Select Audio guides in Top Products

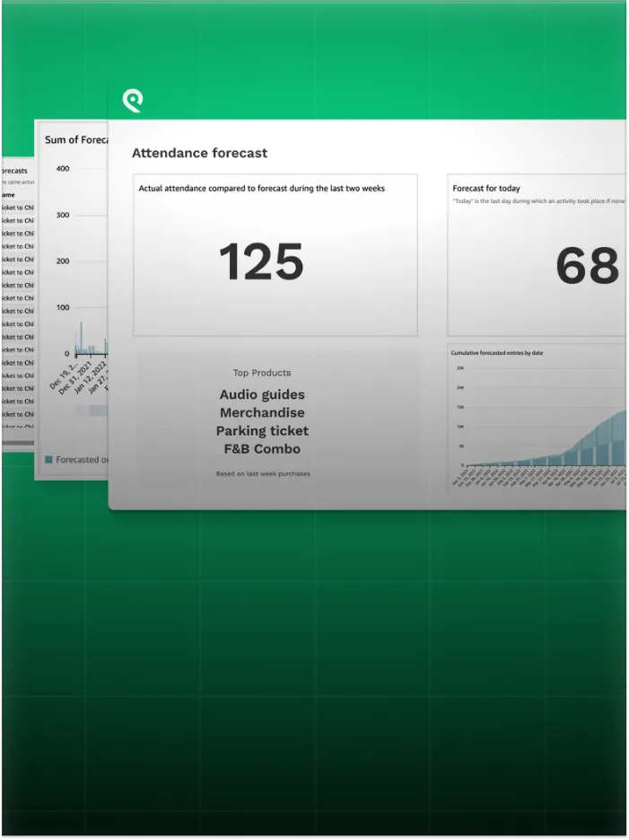262,394
